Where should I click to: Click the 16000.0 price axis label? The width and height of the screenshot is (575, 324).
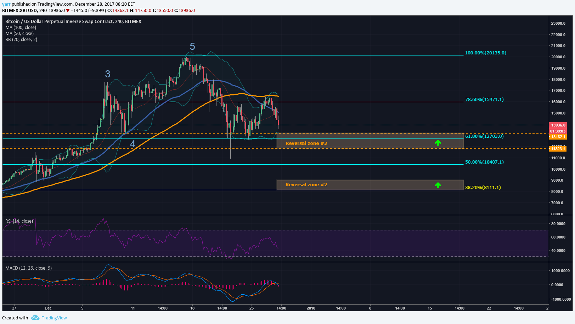(x=558, y=102)
